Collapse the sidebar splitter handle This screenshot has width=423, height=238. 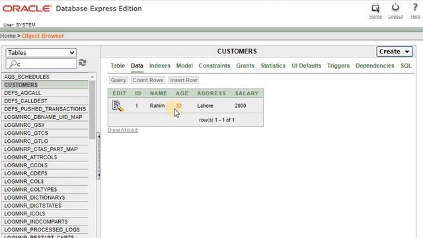pyautogui.click(x=98, y=156)
